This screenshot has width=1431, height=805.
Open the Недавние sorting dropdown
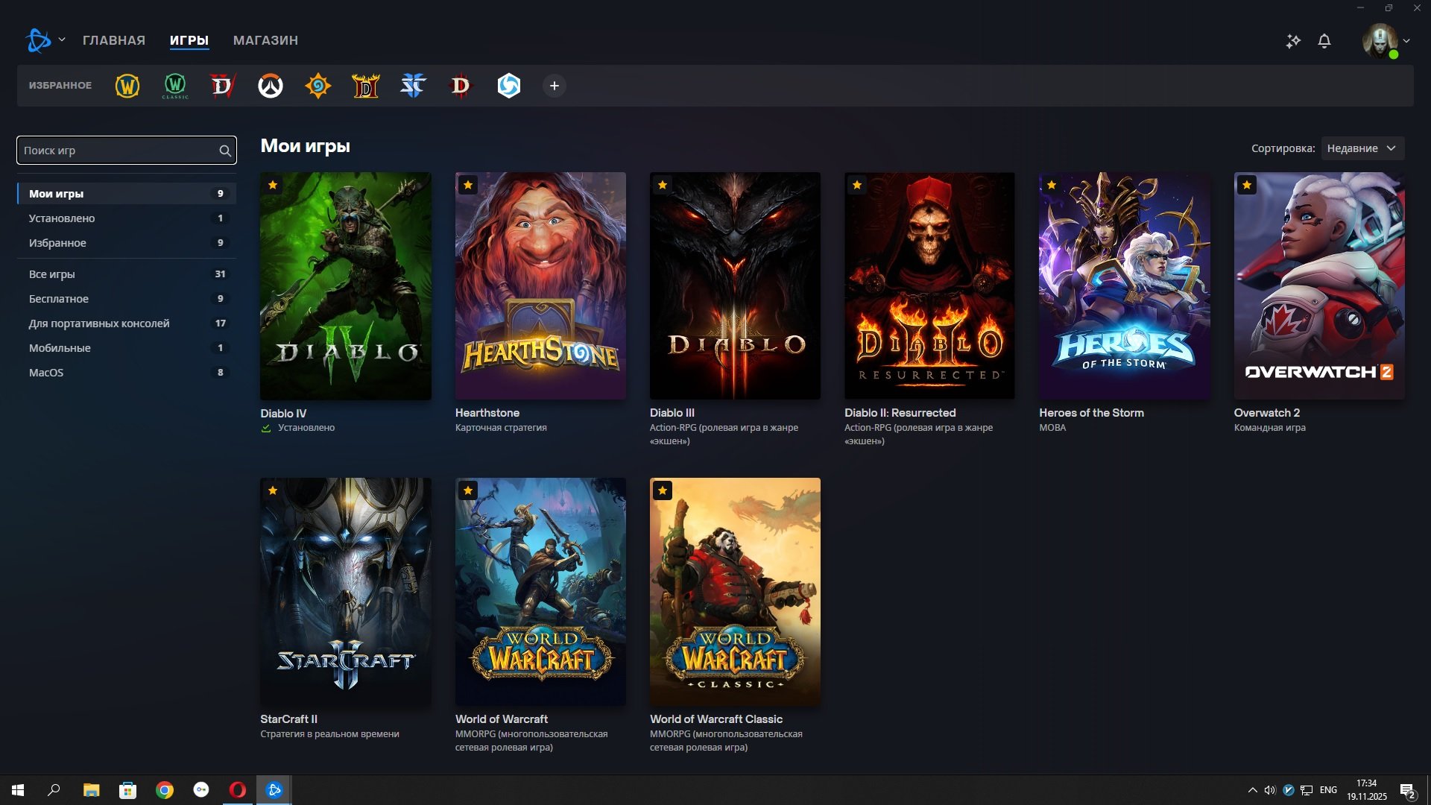coord(1362,148)
